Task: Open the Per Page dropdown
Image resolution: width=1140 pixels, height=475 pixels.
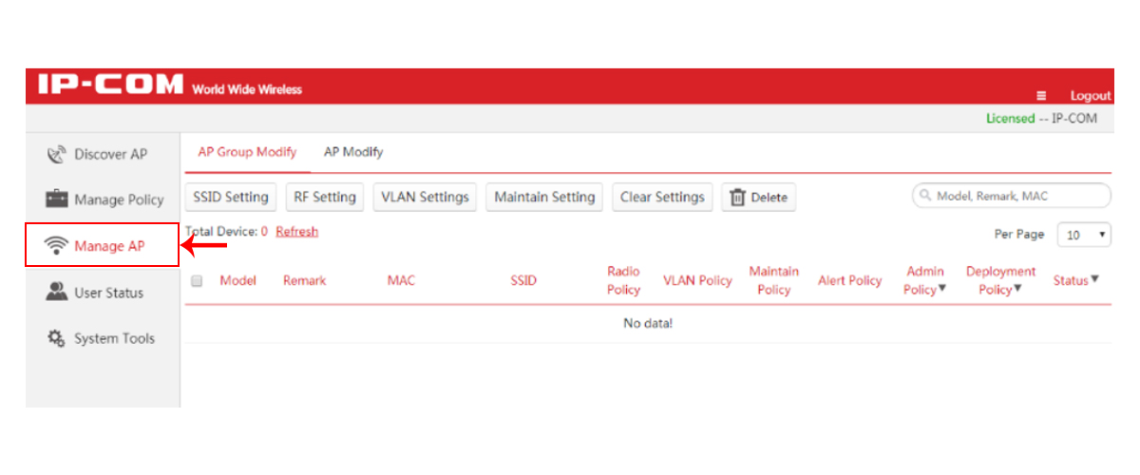Action: pos(1084,235)
